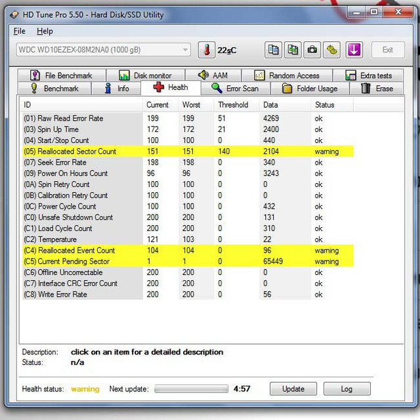Click the HD Tune title bar app icon
Image resolution: width=420 pixels, height=420 pixels.
click(14, 14)
